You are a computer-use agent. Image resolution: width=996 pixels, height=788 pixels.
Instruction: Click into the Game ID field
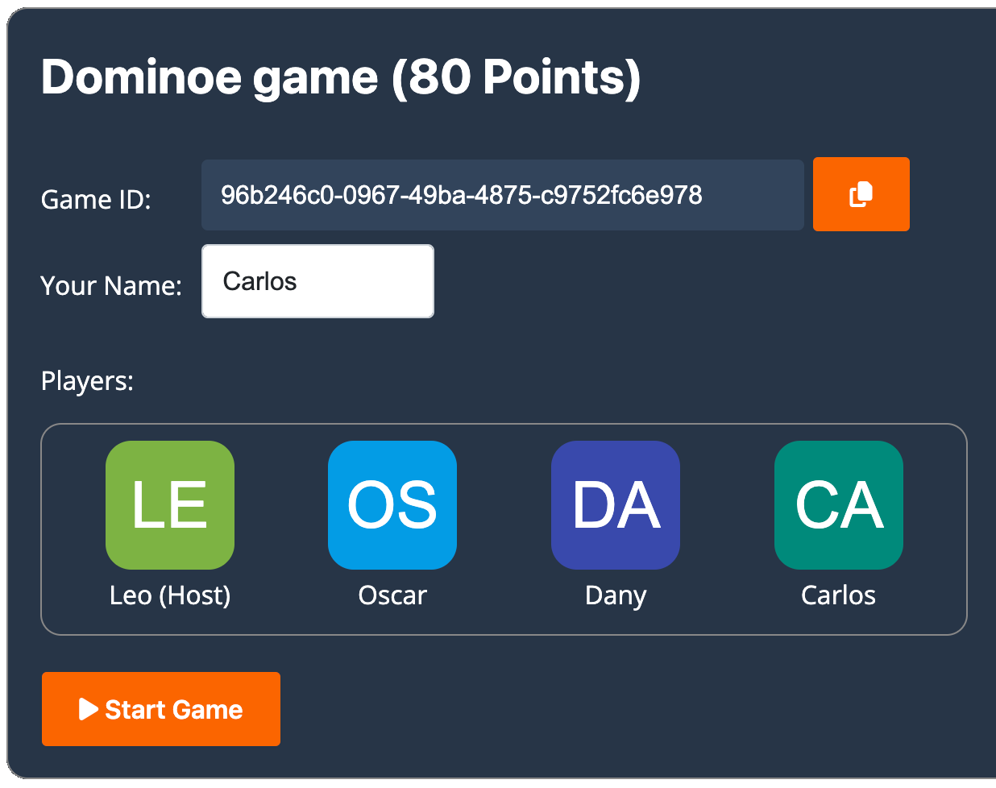point(502,195)
